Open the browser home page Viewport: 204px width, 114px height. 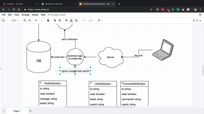(x=19, y=9)
